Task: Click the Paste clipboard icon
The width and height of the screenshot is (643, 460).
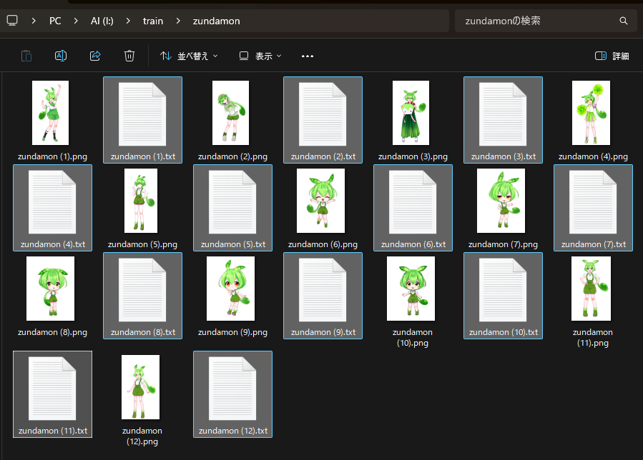Action: click(x=26, y=56)
